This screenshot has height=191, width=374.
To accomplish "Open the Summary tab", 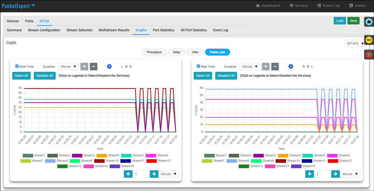I will (x=14, y=30).
